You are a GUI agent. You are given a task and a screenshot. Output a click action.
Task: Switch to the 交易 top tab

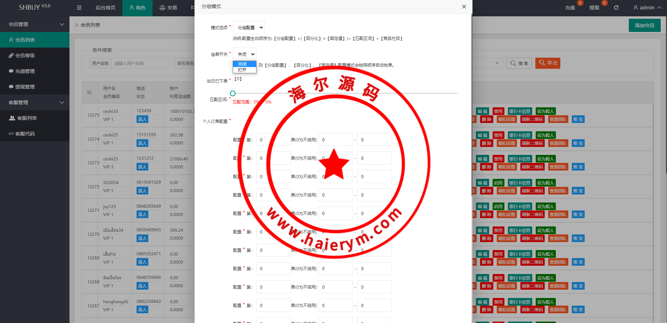click(168, 8)
